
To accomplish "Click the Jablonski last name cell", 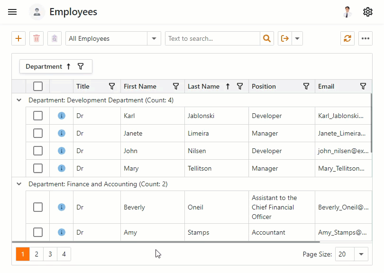I will (217, 116).
